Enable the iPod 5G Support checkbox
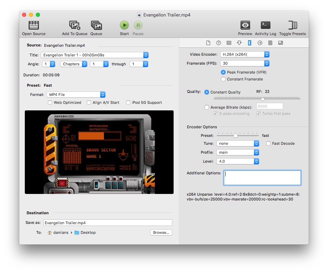328x272 pixels. (x=128, y=102)
